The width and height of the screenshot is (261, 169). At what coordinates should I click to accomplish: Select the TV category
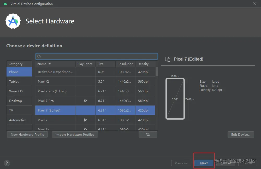point(19,110)
